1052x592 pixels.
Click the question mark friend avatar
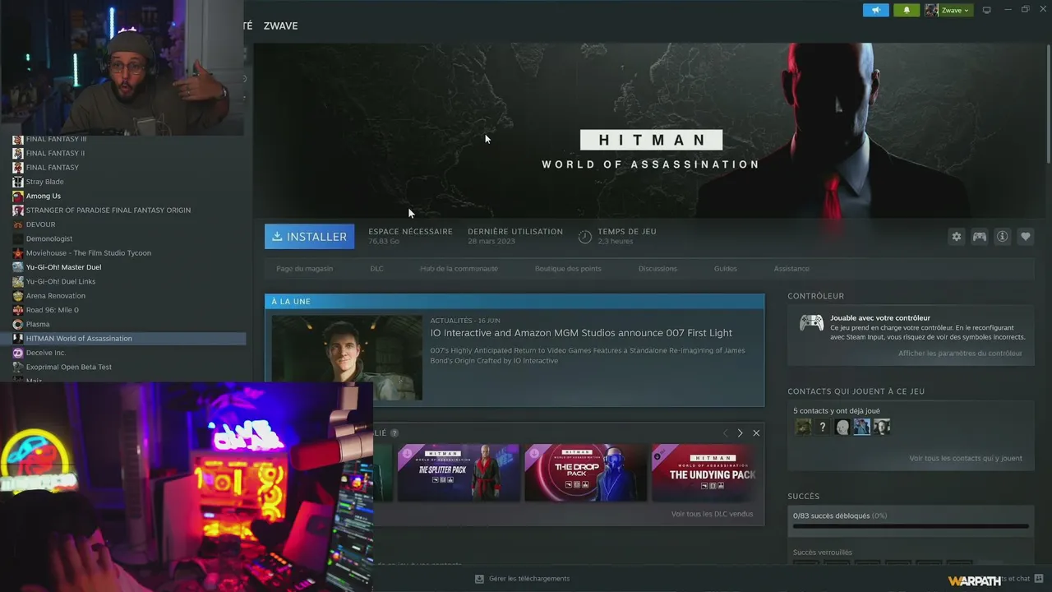823,427
